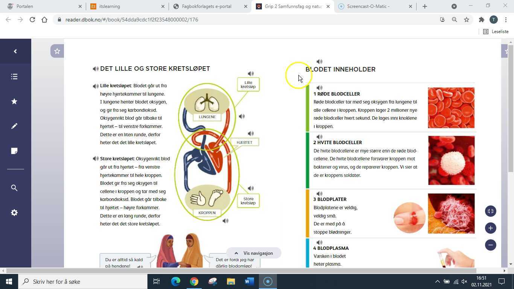Open the sticky notes tool
The image size is (514, 289).
14,151
